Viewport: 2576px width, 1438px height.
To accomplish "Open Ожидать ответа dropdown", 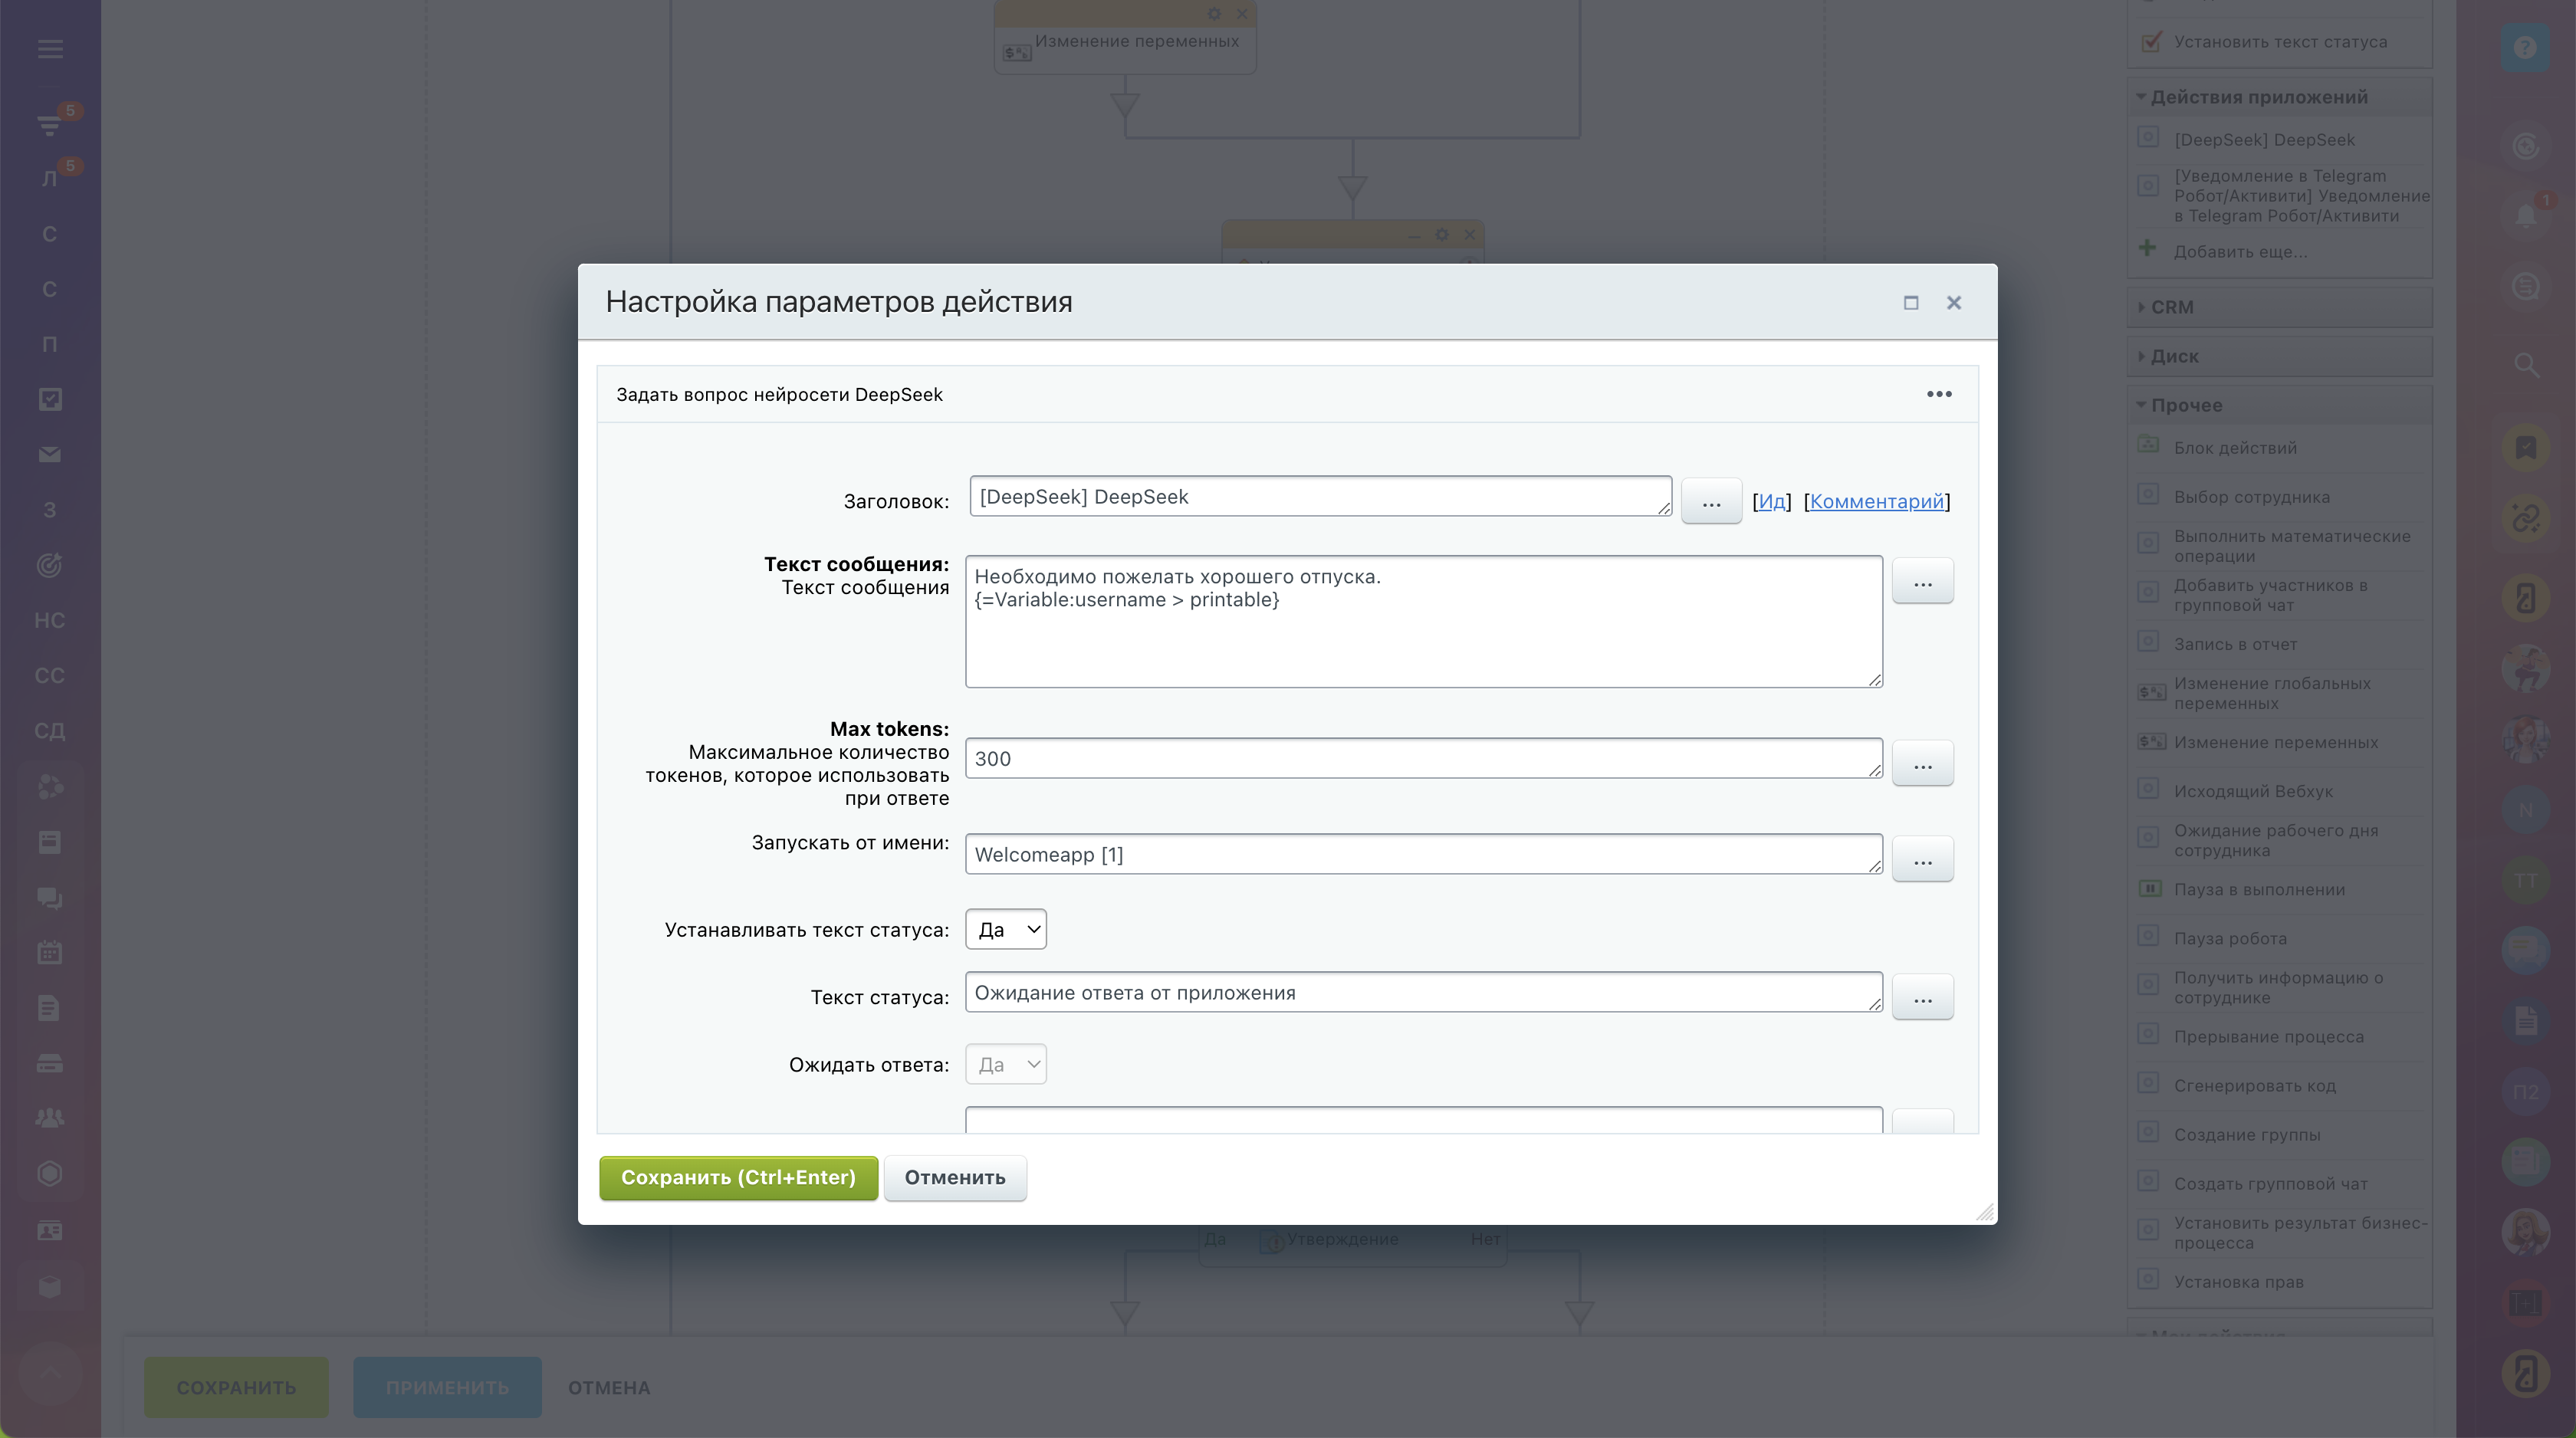I will (x=1005, y=1064).
